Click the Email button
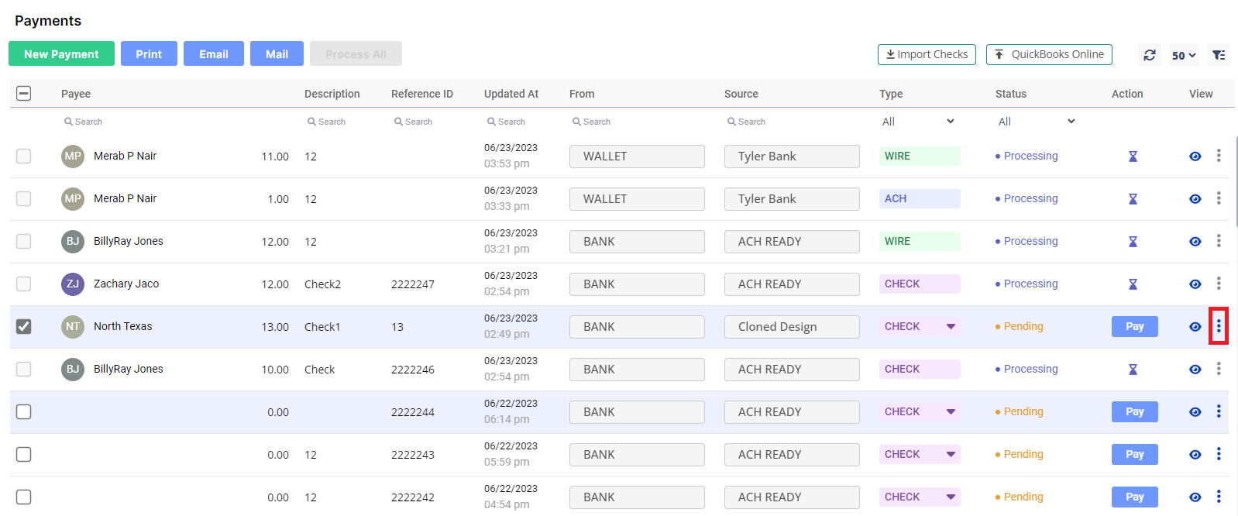The image size is (1238, 516). [214, 53]
